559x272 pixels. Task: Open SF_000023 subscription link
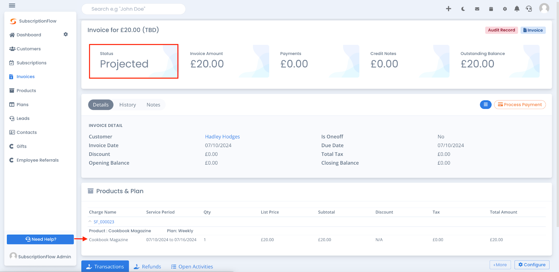tap(104, 222)
